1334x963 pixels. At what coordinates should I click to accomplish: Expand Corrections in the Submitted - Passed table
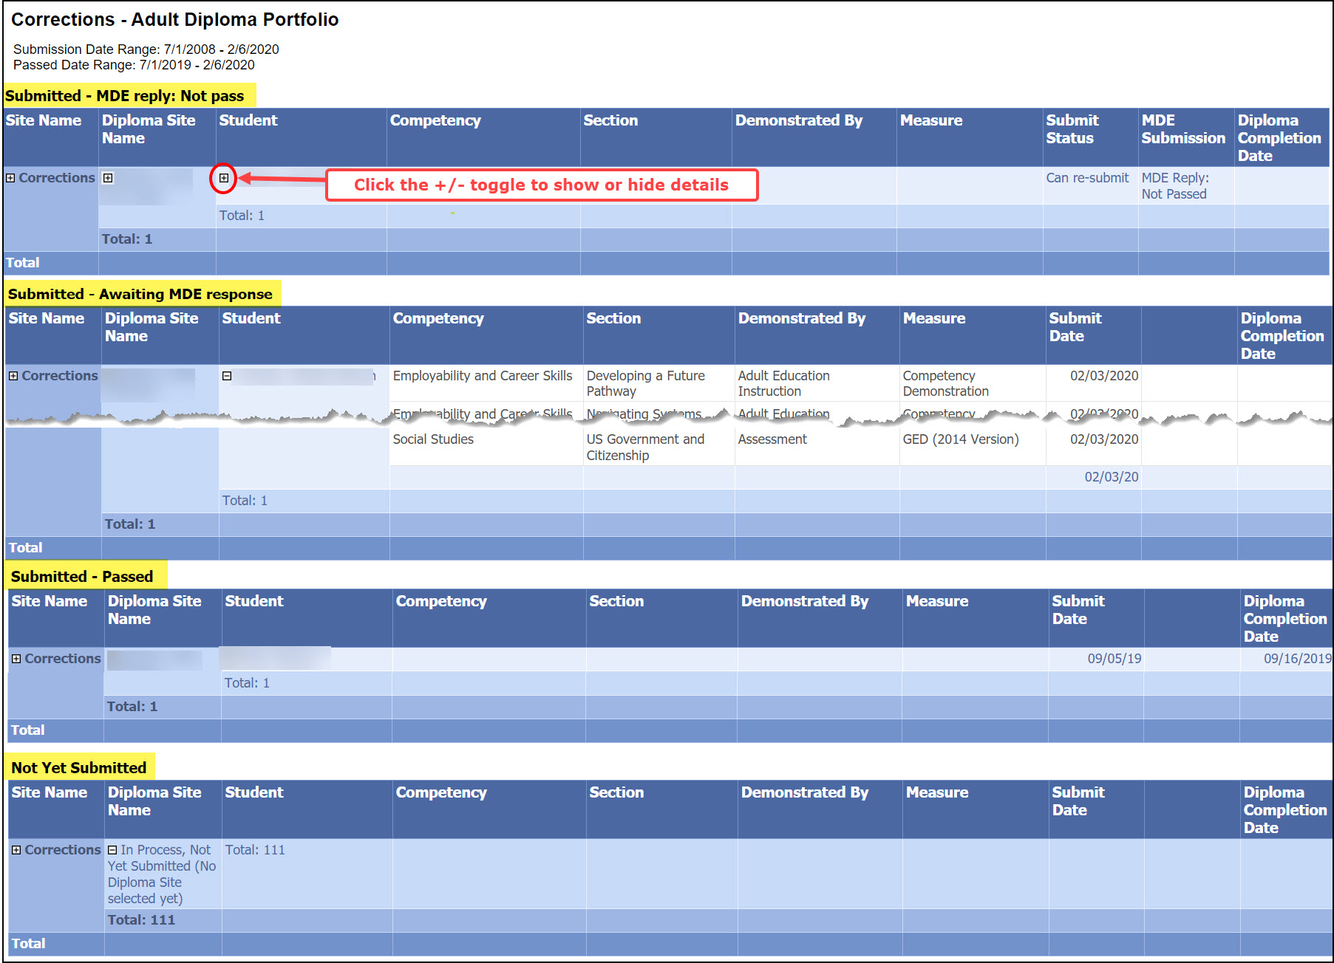tap(16, 659)
